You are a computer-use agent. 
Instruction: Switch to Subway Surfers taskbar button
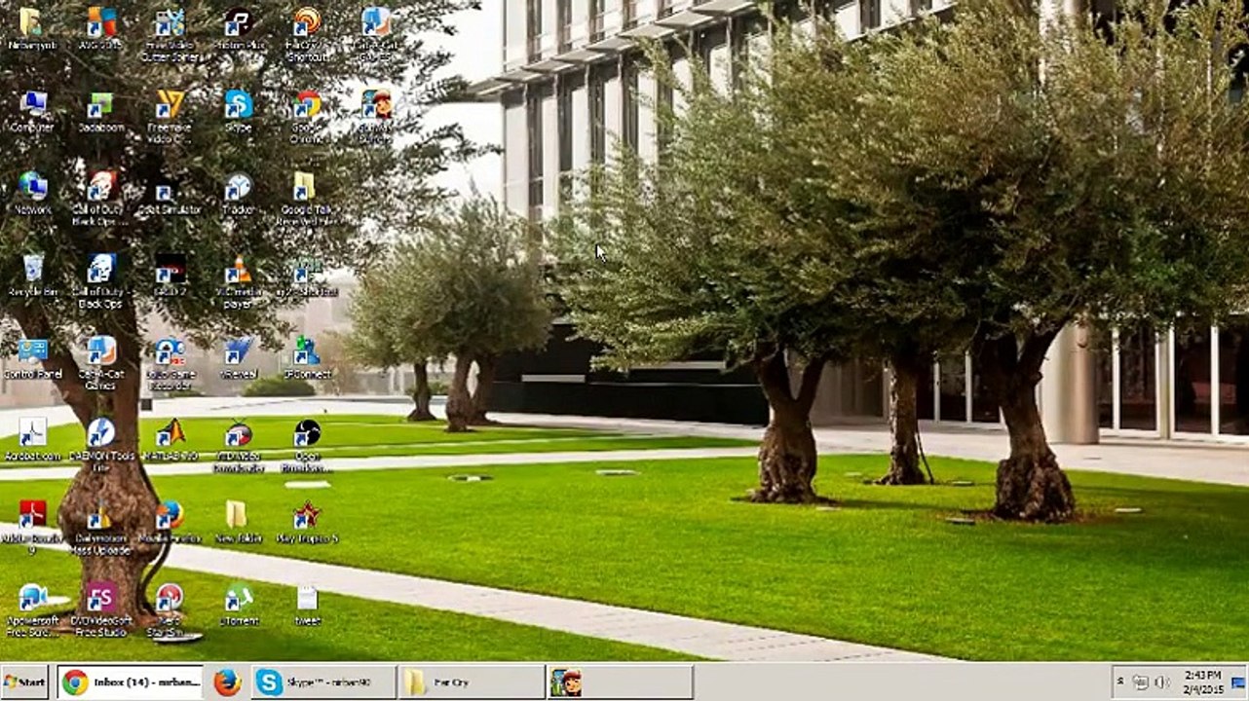tap(621, 683)
